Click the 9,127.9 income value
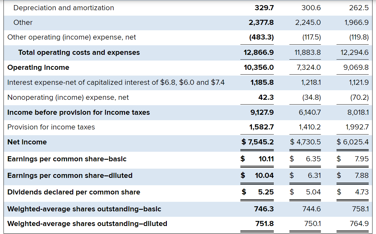This screenshot has width=376, height=234. [261, 112]
